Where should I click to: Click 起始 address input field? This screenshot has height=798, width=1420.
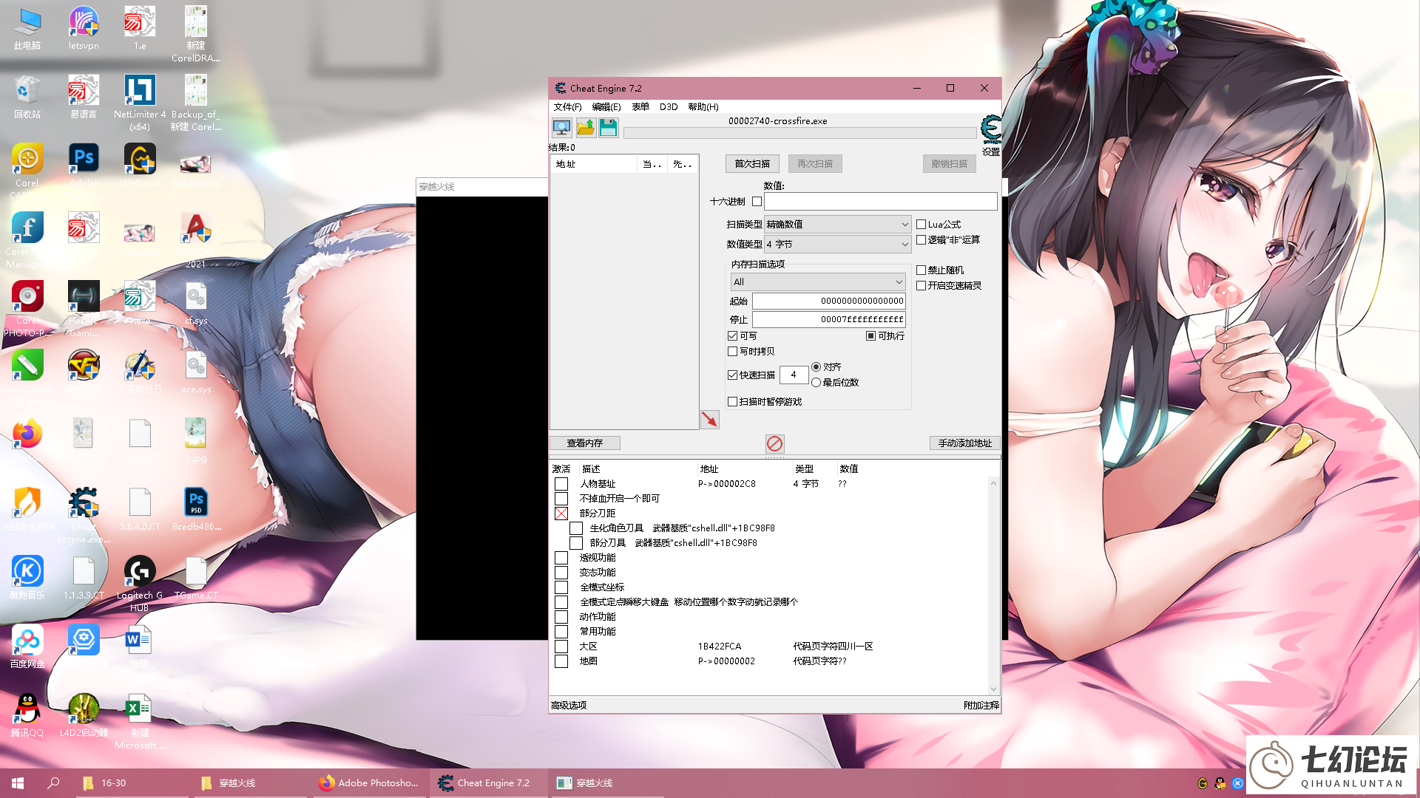[829, 301]
